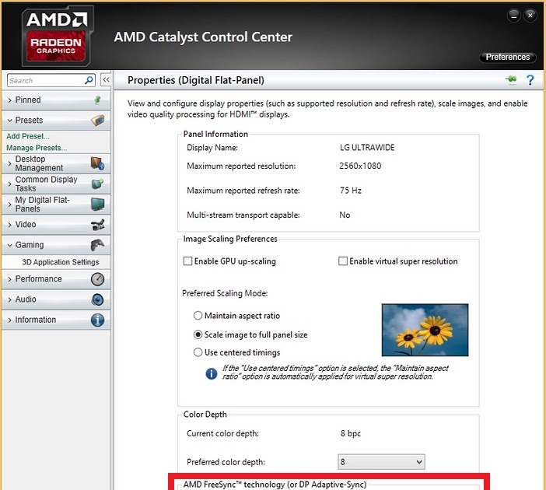Click the AMD FreeSync technology group label
Screen dimensions: 546x490
(275, 485)
